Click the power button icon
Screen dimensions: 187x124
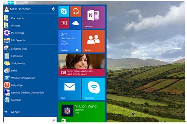click(x=54, y=9)
